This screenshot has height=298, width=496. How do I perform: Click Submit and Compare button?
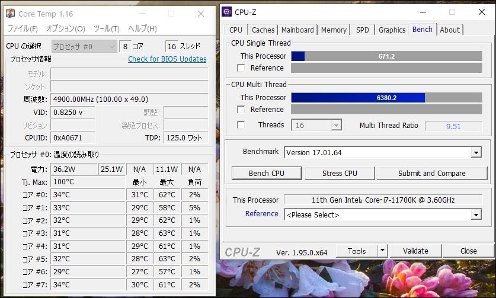tap(432, 174)
